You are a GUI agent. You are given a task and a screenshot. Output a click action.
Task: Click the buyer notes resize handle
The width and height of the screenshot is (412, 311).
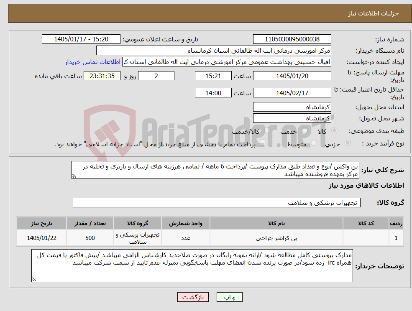pos(34,280)
